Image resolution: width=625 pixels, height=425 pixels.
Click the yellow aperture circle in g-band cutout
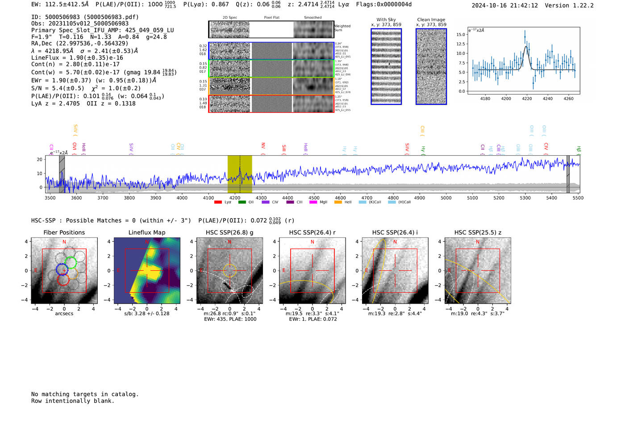point(230,270)
